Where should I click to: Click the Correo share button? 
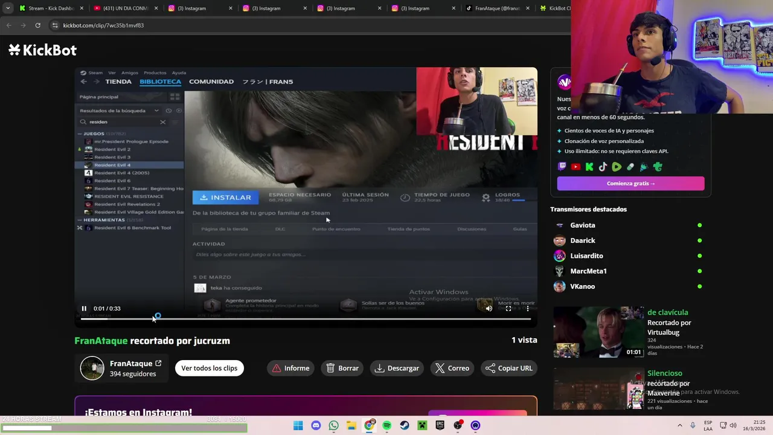[x=452, y=368]
